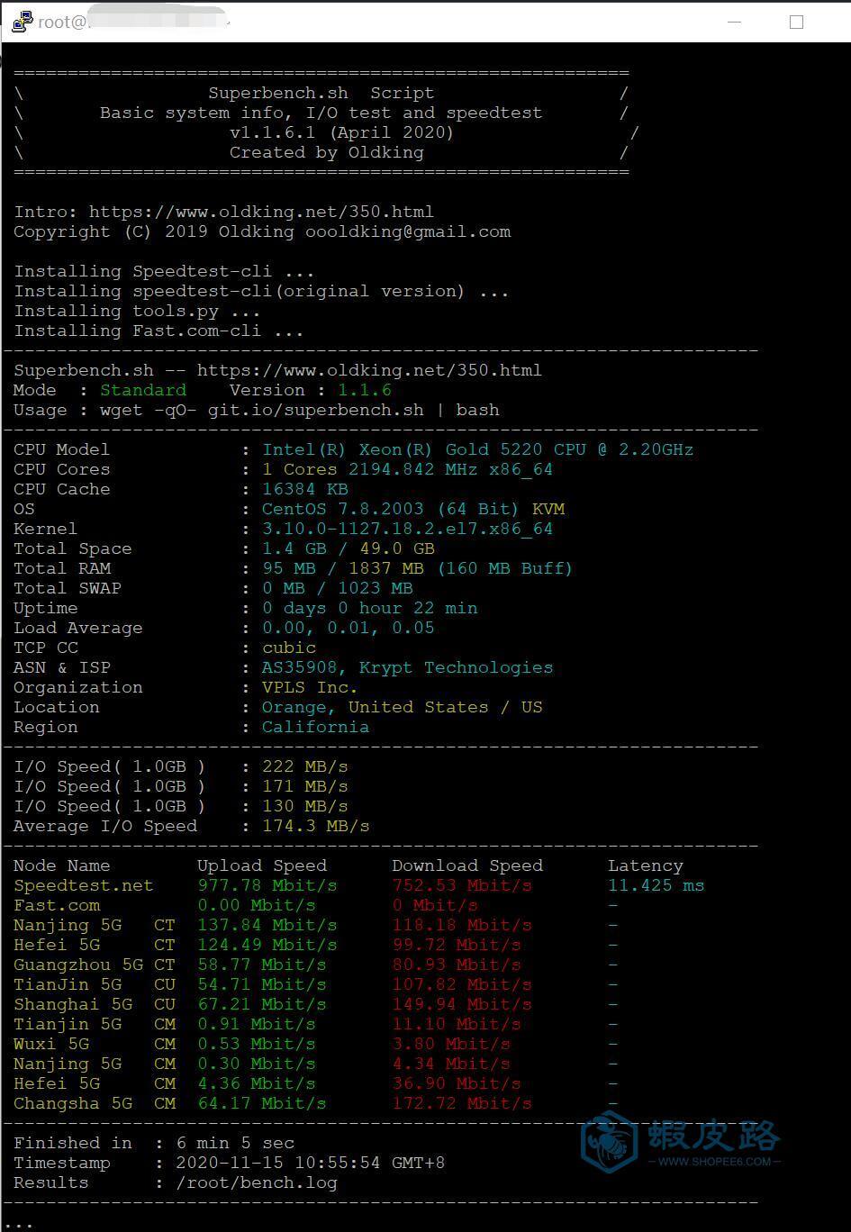
Task: Click the PuTTY icon in title bar
Action: pyautogui.click(x=22, y=22)
